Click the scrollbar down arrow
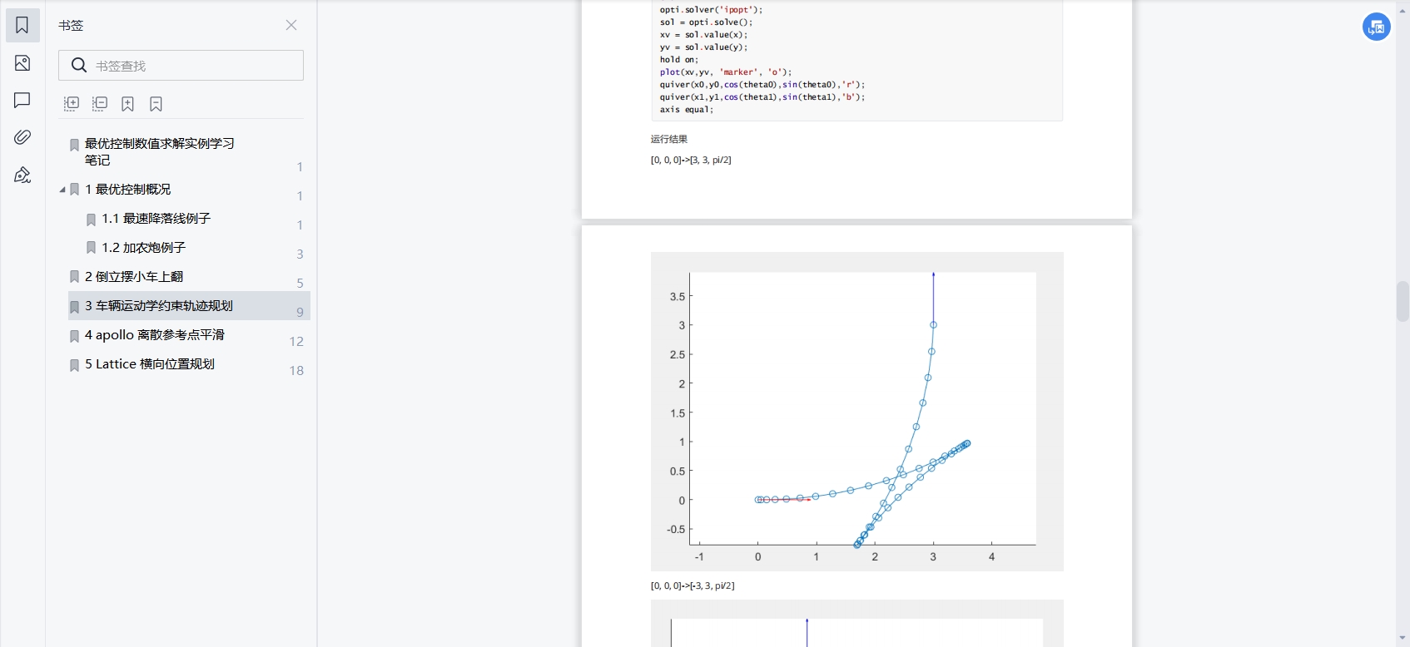The image size is (1410, 647). [x=1403, y=639]
